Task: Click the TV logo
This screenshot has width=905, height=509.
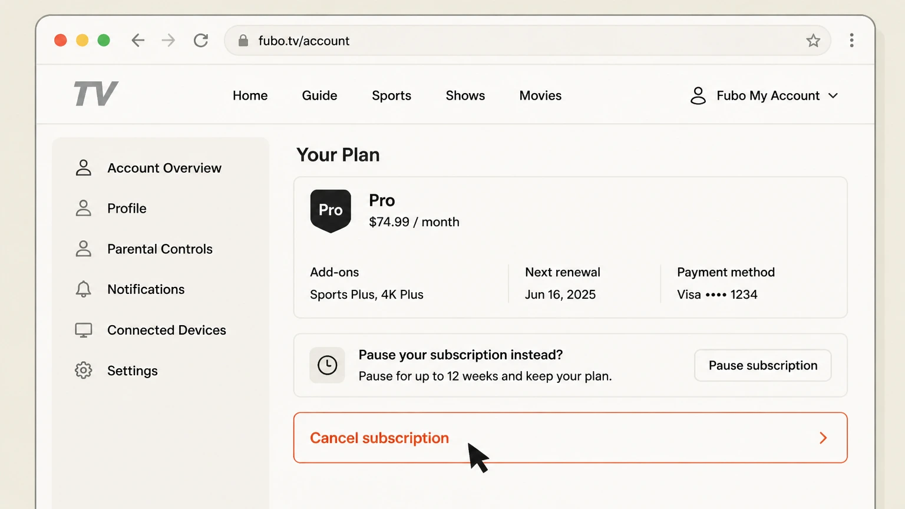Action: click(x=96, y=94)
